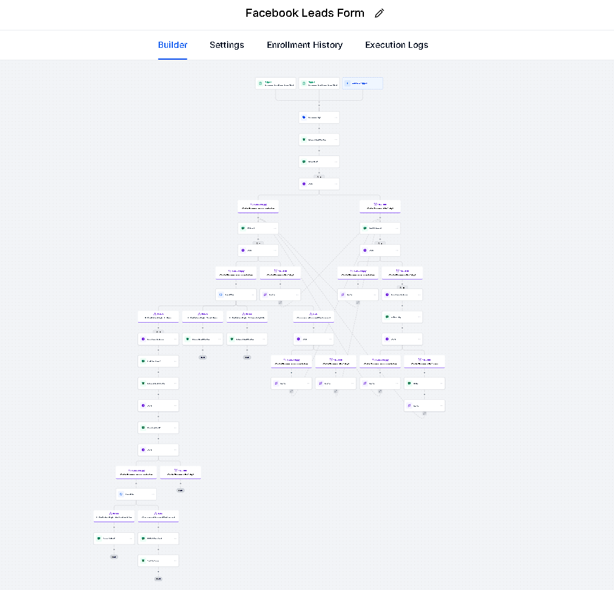Screen dimensions: 614x590
Task: Click the message icon on the node above the topmost Wait
Action: pos(304,162)
